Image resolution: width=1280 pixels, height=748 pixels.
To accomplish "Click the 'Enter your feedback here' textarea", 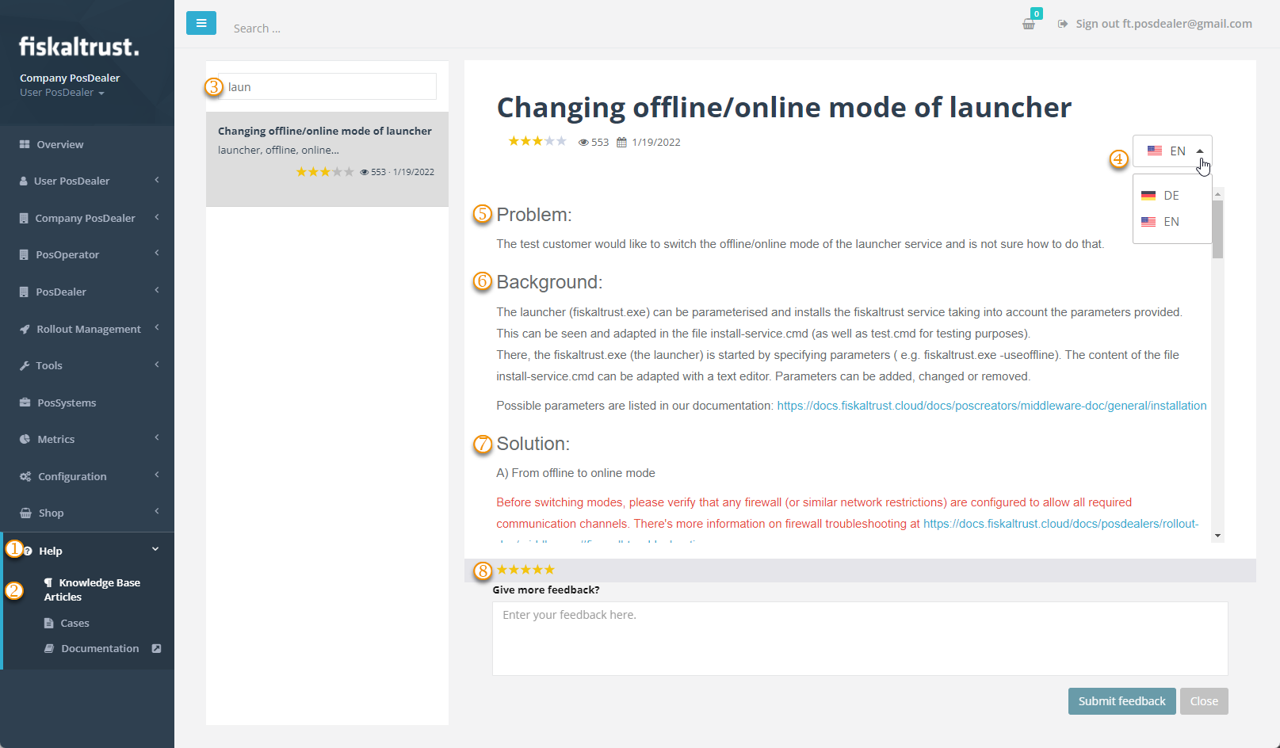I will pos(860,639).
